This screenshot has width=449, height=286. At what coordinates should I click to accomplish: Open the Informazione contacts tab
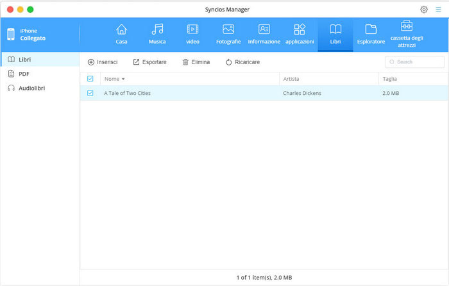click(x=264, y=35)
